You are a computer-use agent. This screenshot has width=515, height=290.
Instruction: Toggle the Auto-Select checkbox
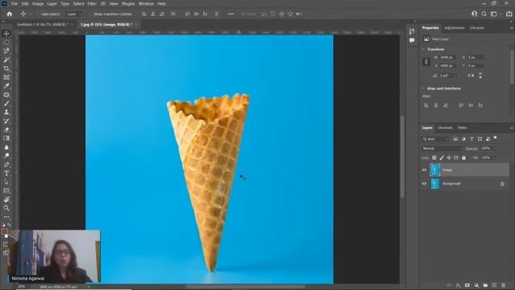pyautogui.click(x=39, y=14)
